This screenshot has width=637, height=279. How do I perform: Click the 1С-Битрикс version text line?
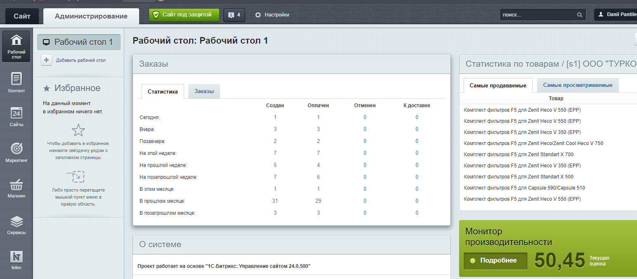coord(224,266)
